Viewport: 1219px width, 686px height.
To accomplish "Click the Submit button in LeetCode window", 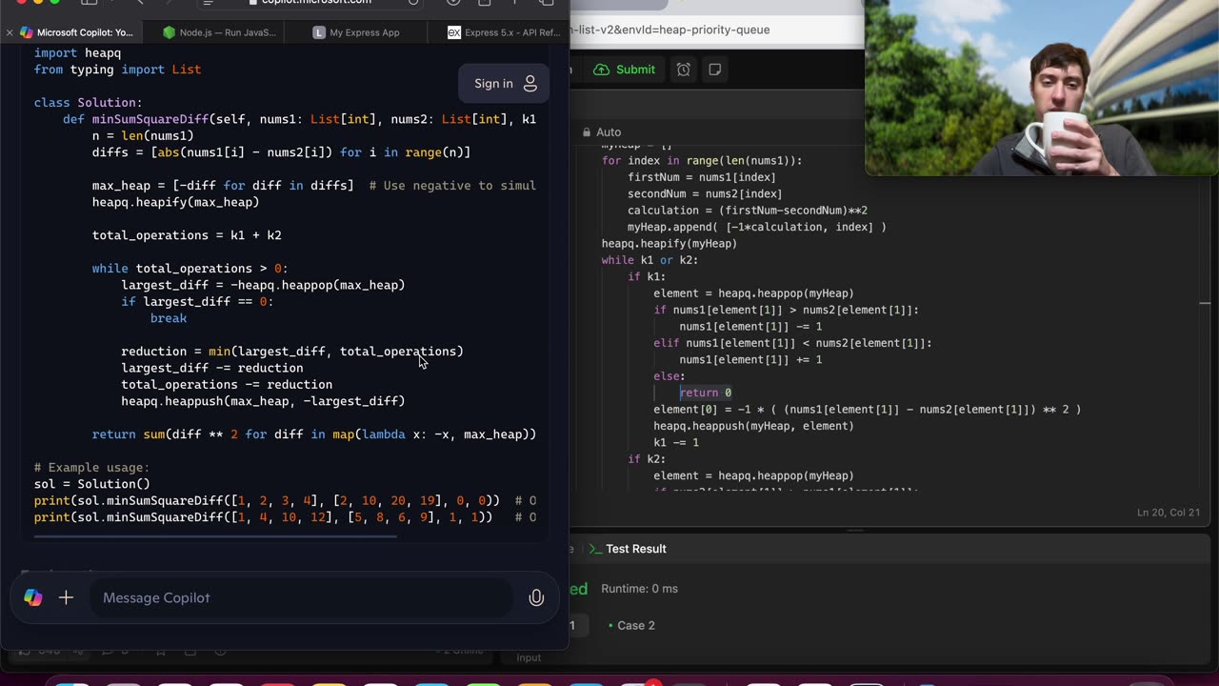I will [x=625, y=70].
